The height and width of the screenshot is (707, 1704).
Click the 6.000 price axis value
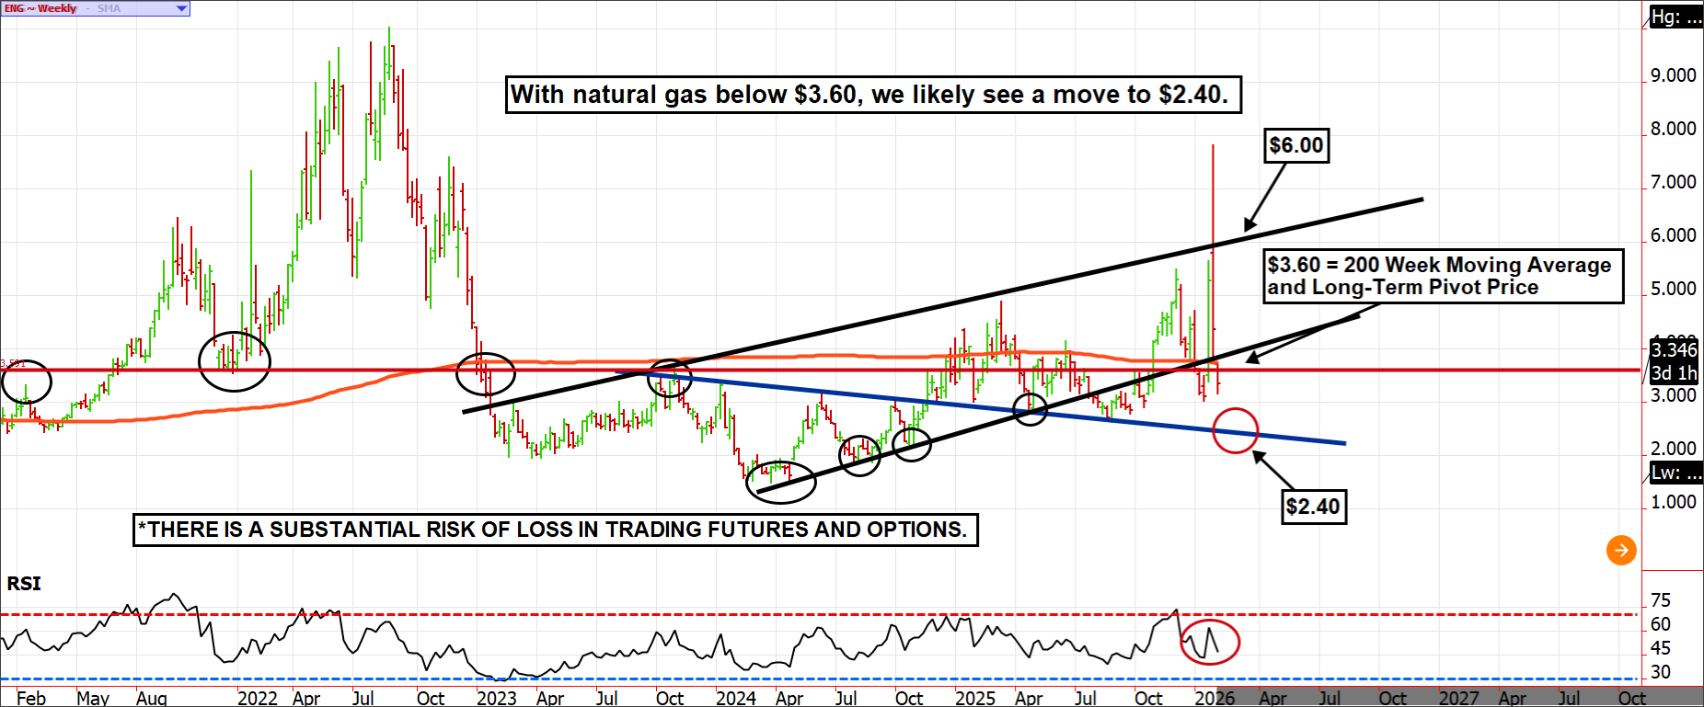[1674, 235]
